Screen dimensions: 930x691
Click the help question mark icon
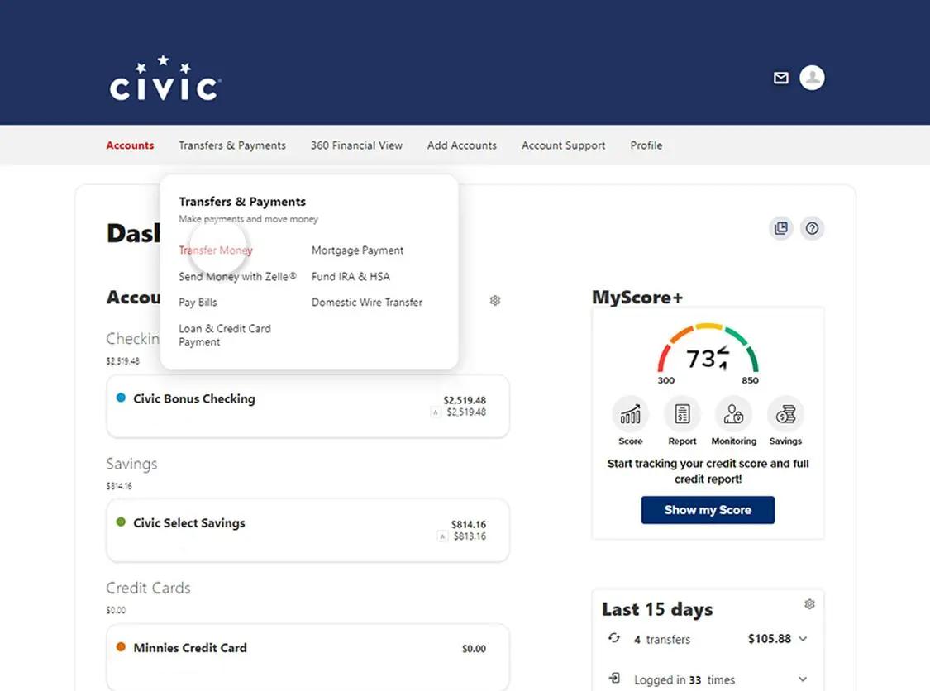click(x=812, y=228)
